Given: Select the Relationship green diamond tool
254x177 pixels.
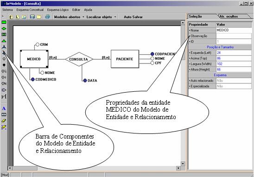Looking at the screenshot, I should tap(4, 29).
